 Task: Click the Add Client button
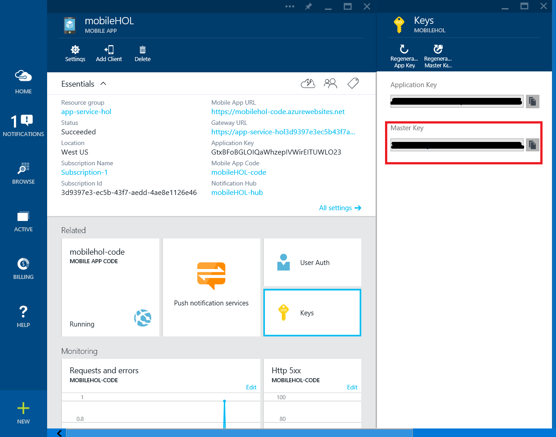109,53
